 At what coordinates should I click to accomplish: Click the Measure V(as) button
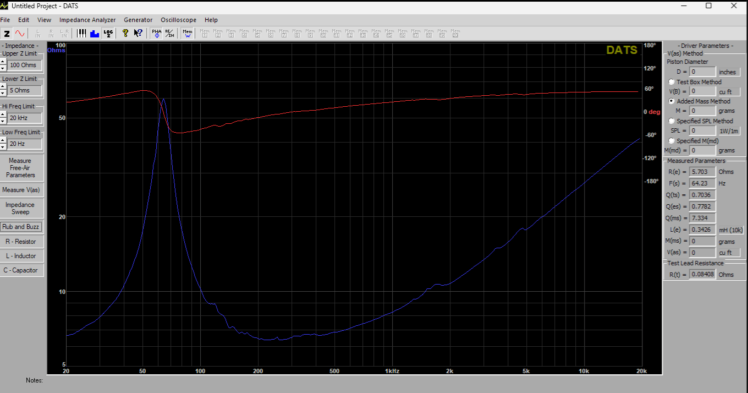pyautogui.click(x=20, y=190)
